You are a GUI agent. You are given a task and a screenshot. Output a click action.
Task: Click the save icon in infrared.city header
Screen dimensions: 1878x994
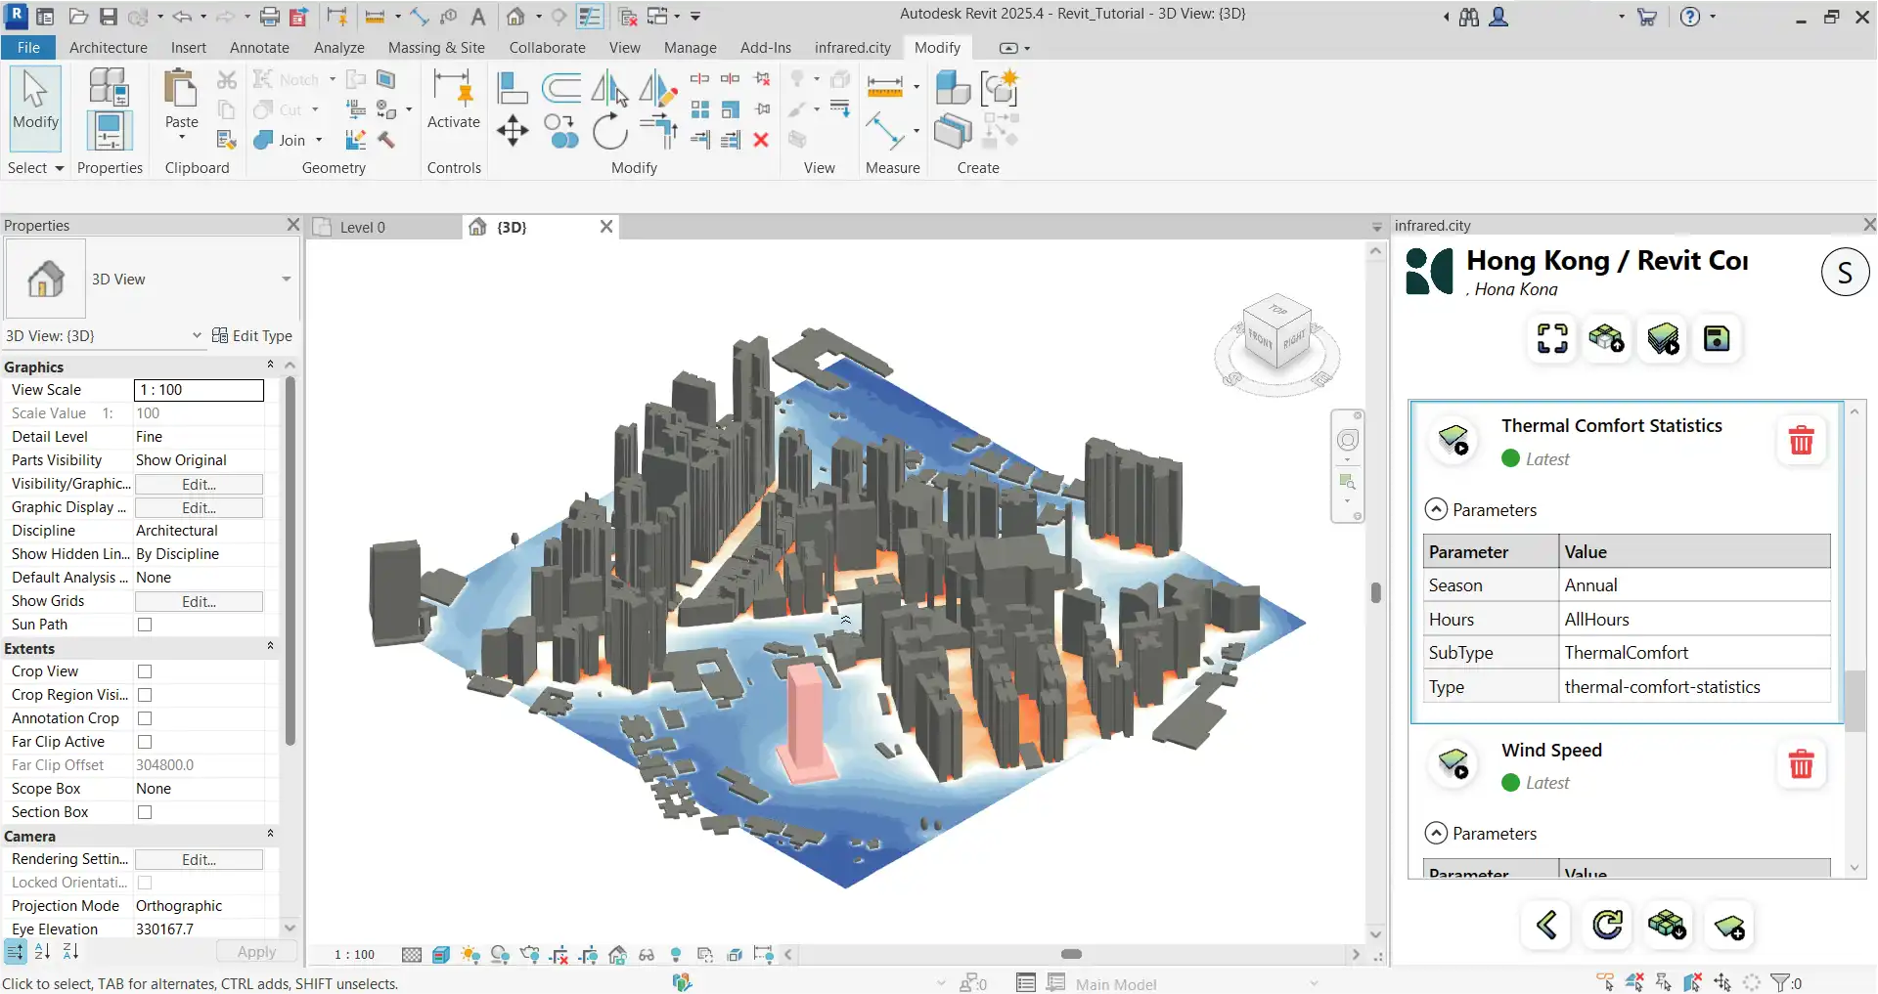pos(1717,339)
